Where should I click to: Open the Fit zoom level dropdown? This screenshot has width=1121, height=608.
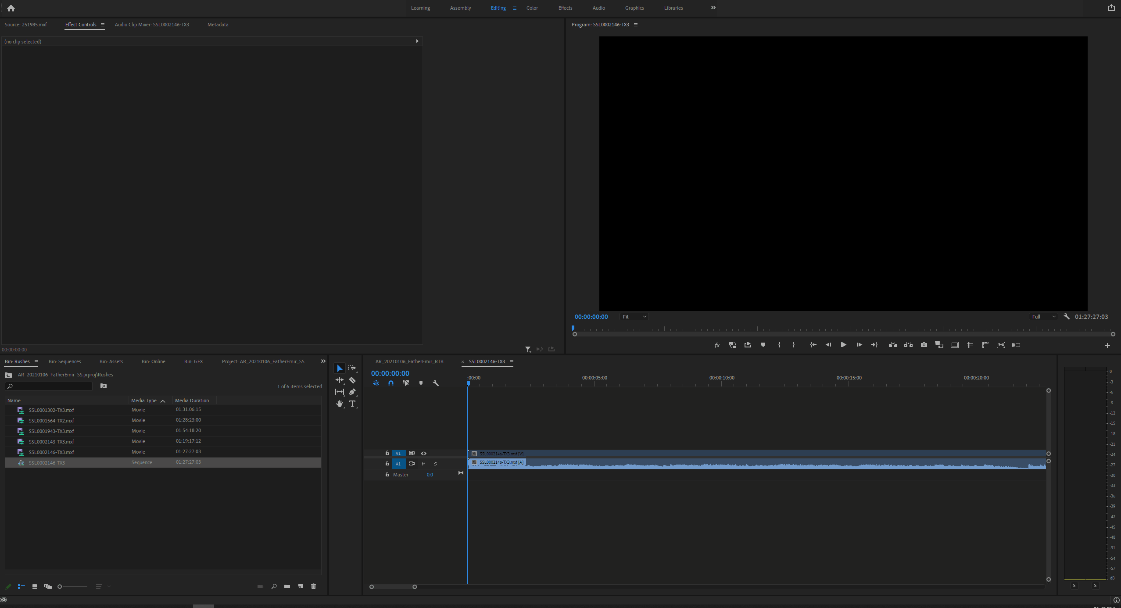634,317
